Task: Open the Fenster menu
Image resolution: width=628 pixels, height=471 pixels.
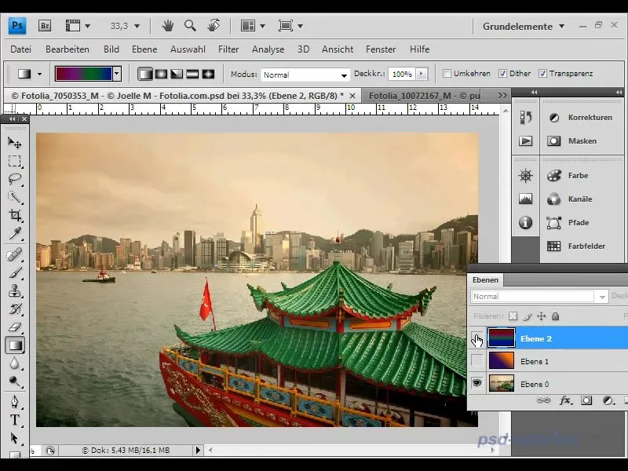Action: pyautogui.click(x=381, y=49)
